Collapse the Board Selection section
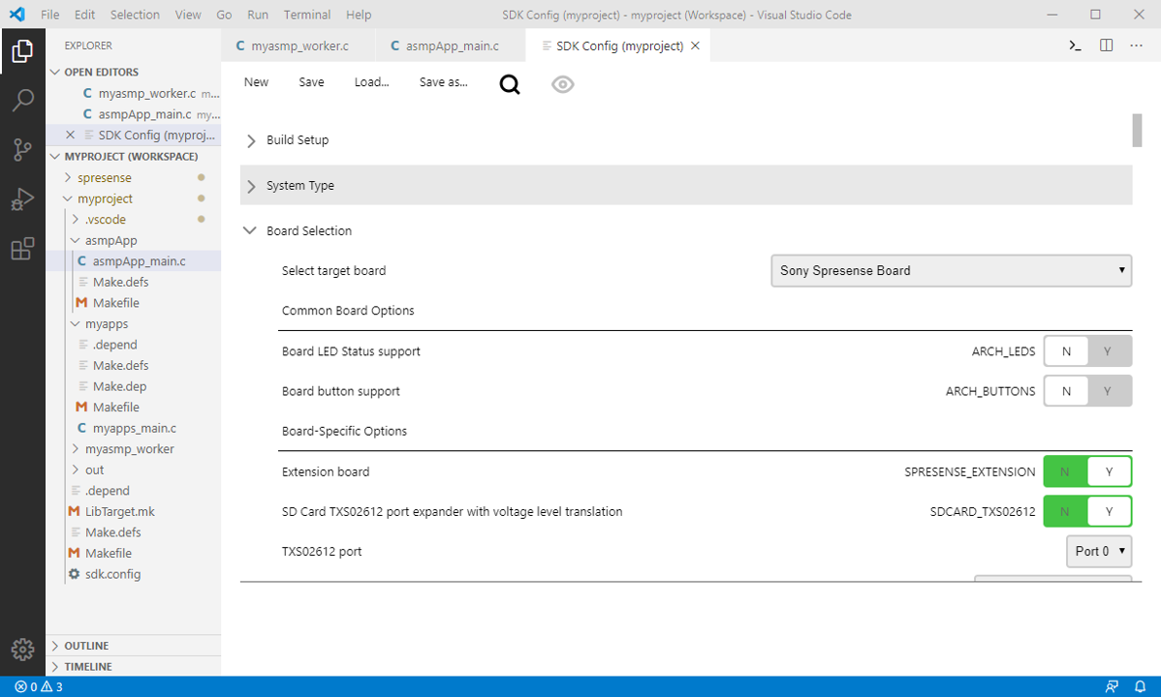 point(249,230)
